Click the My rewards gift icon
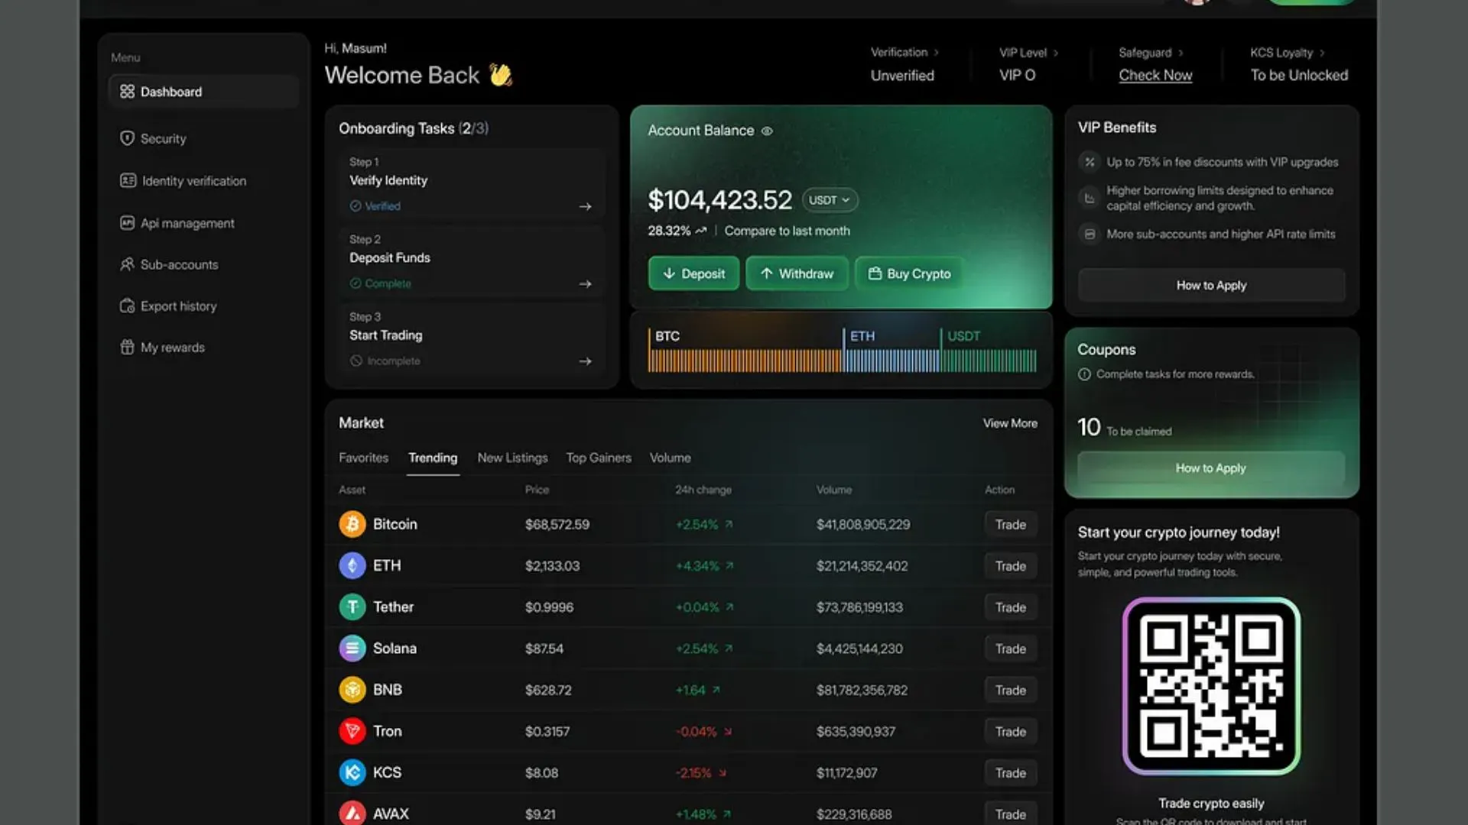 pos(127,347)
